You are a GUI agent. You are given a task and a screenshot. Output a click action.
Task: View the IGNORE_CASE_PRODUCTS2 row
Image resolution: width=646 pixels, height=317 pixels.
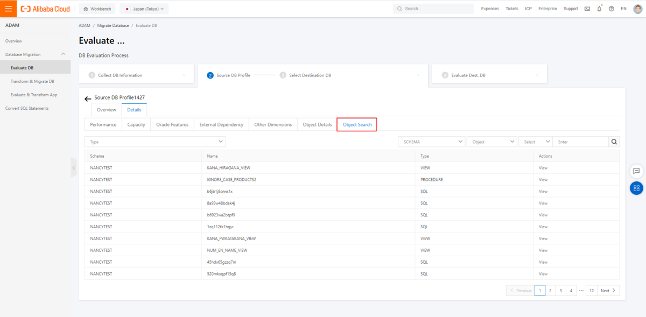[x=543, y=180]
